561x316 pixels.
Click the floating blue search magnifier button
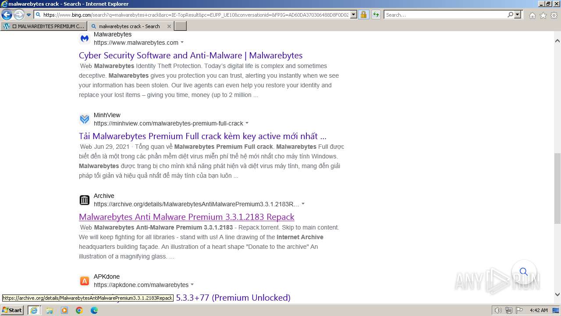pos(523,272)
